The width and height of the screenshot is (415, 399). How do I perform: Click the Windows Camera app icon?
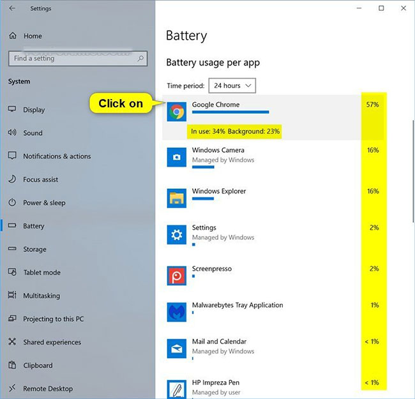coord(176,158)
